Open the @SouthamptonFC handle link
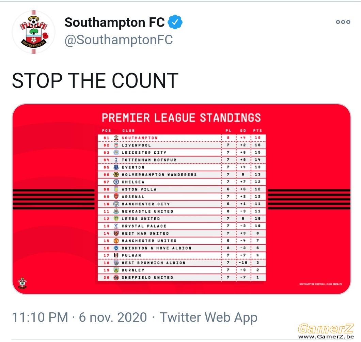361x342 pixels. [x=119, y=40]
